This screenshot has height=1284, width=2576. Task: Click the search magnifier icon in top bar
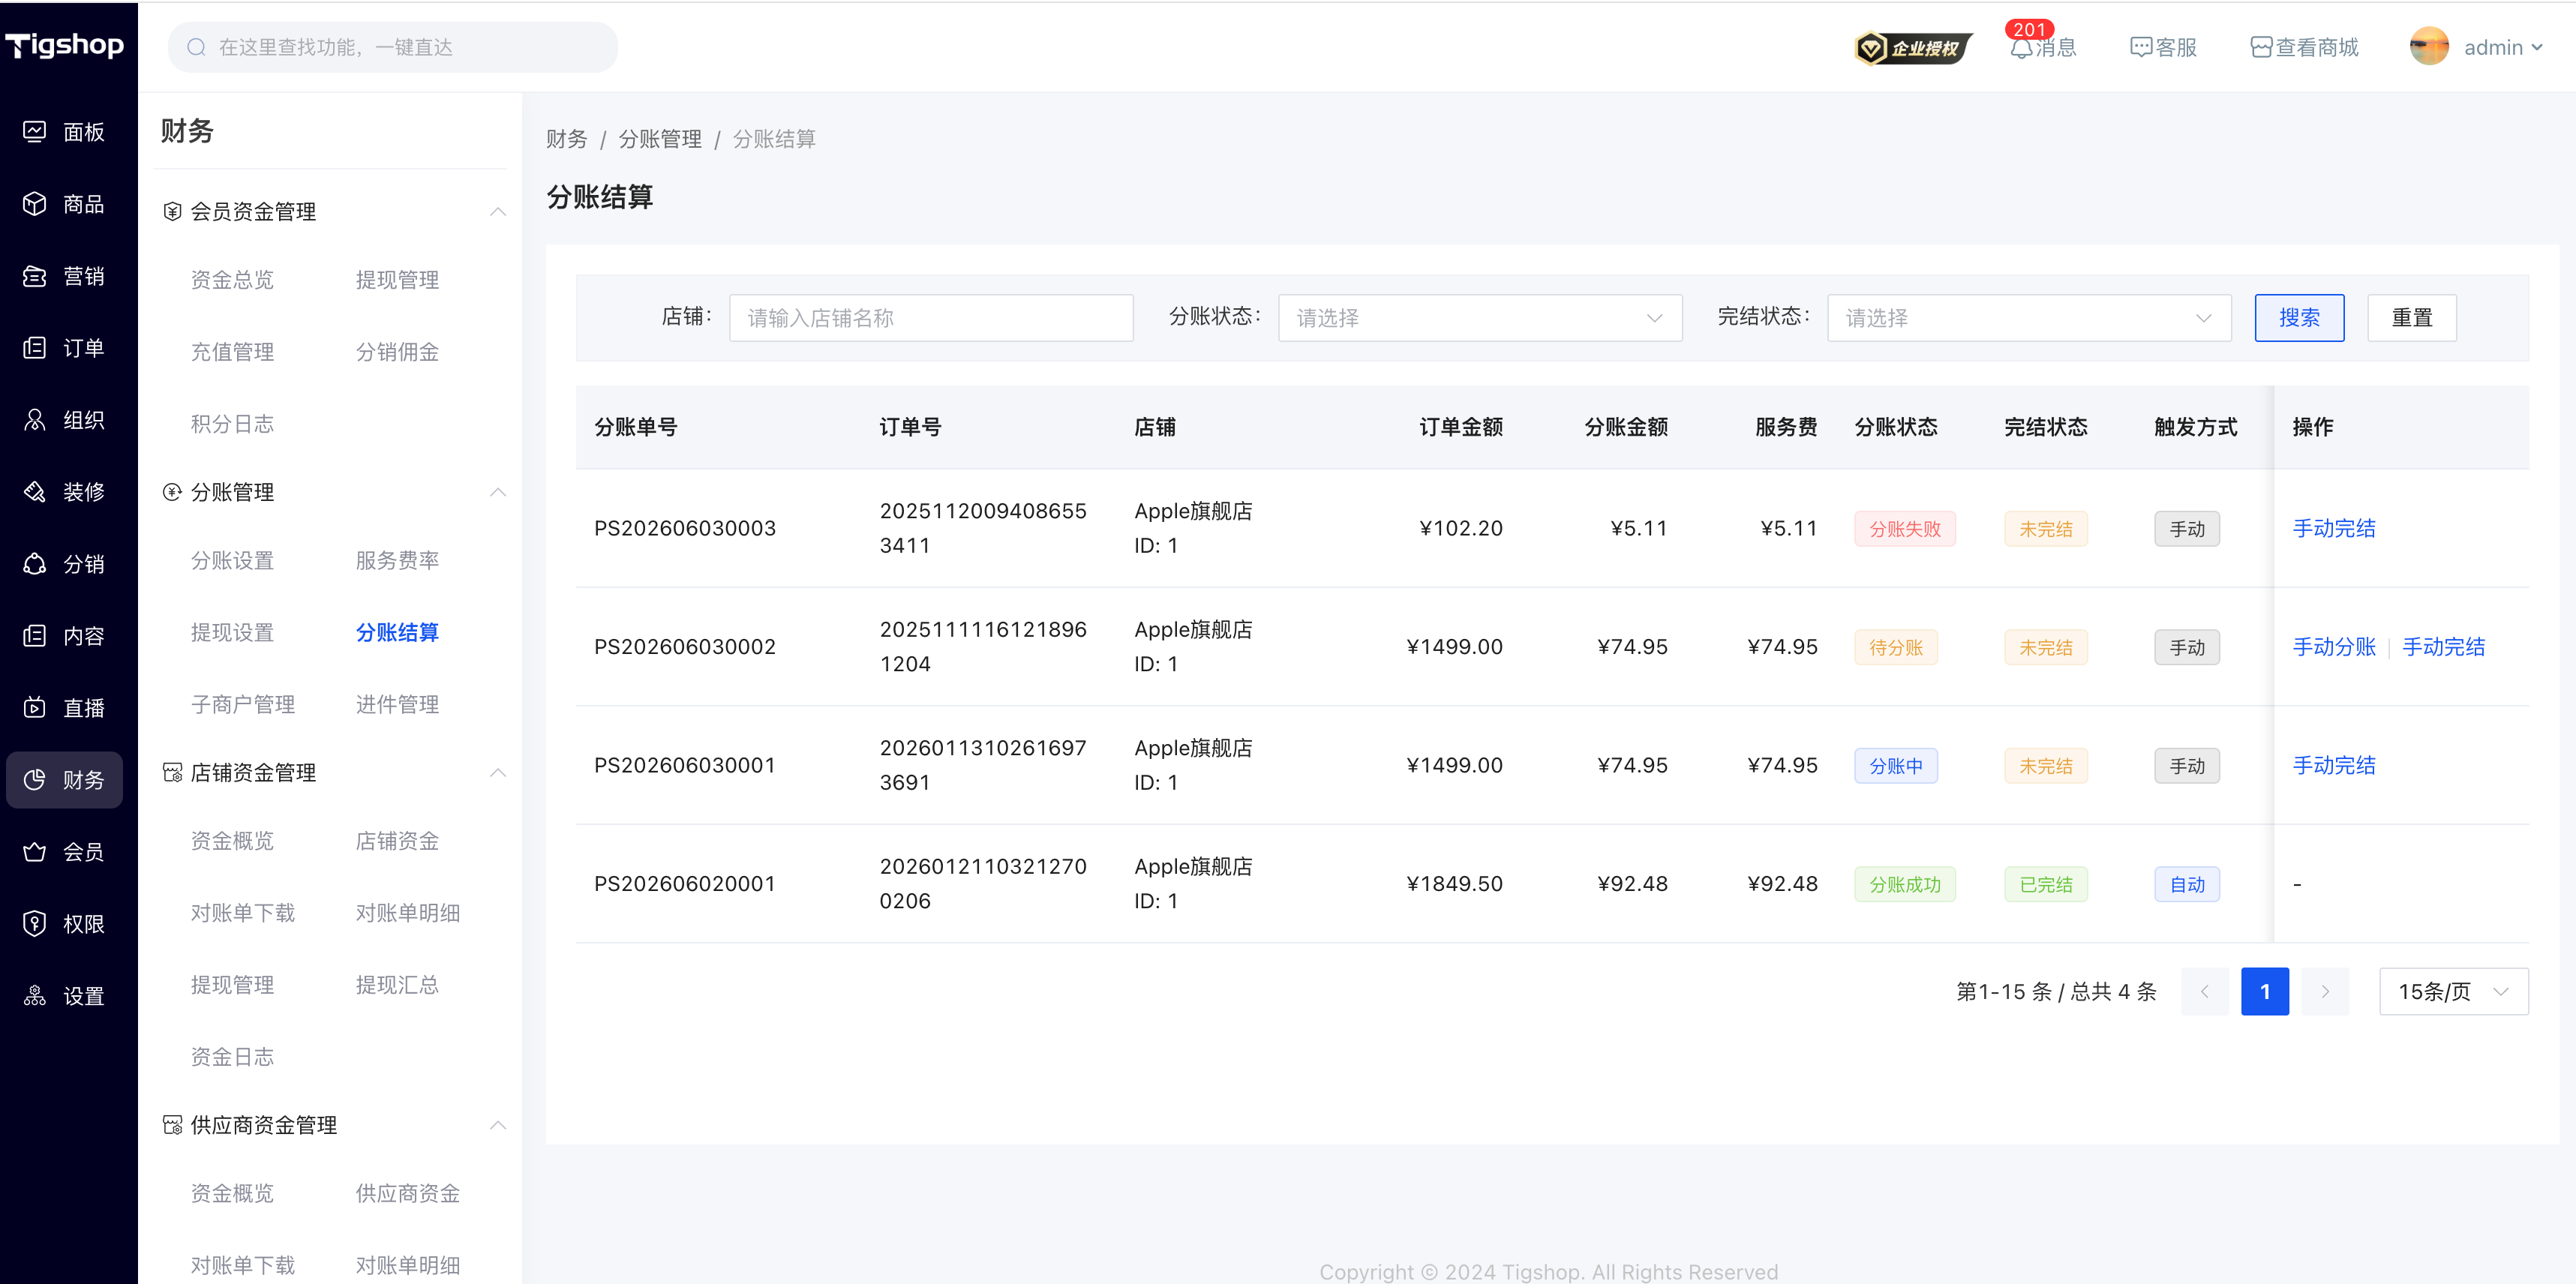click(x=196, y=47)
